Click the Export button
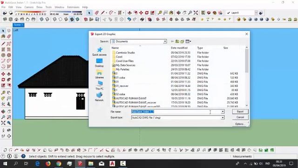Image resolution: width=298 pixels, height=168 pixels. (x=240, y=112)
